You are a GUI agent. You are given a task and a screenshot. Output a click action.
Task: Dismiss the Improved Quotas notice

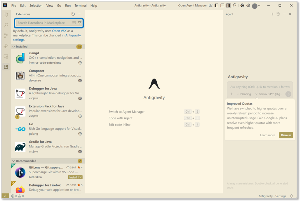point(286,135)
